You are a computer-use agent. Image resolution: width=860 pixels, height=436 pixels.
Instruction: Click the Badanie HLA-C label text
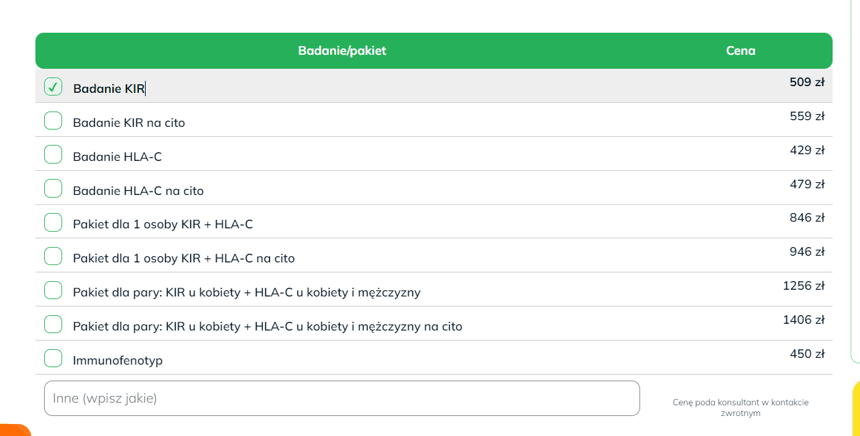click(118, 157)
